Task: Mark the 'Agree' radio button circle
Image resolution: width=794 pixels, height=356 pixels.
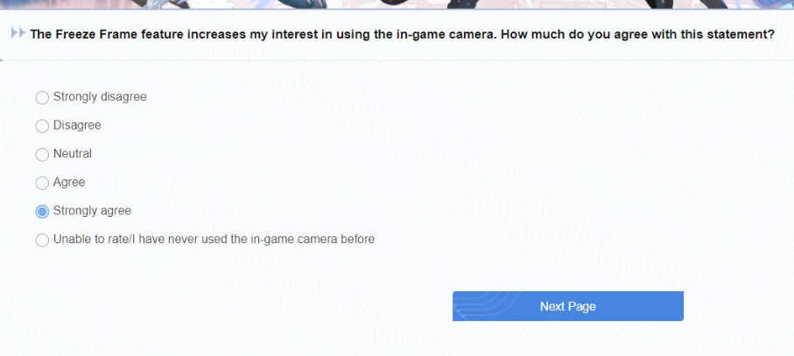Action: tap(42, 184)
